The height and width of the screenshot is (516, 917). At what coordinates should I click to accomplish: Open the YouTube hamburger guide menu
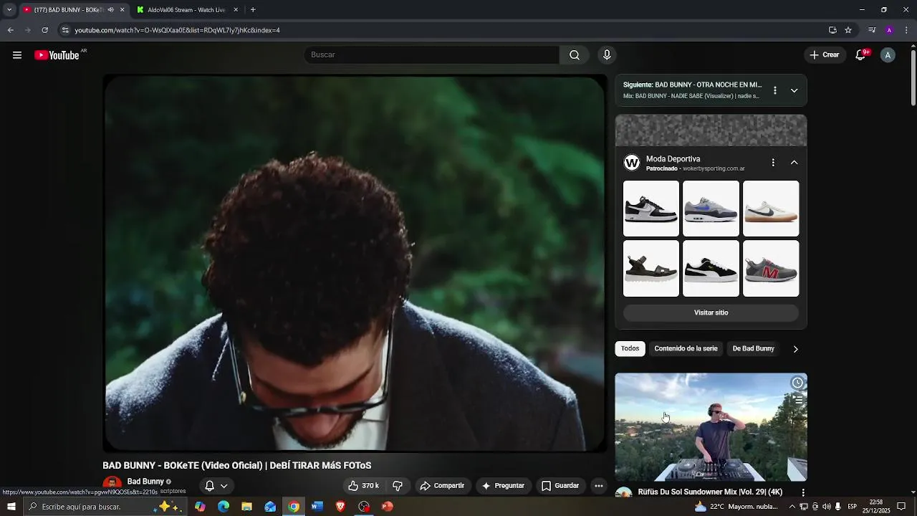click(17, 55)
